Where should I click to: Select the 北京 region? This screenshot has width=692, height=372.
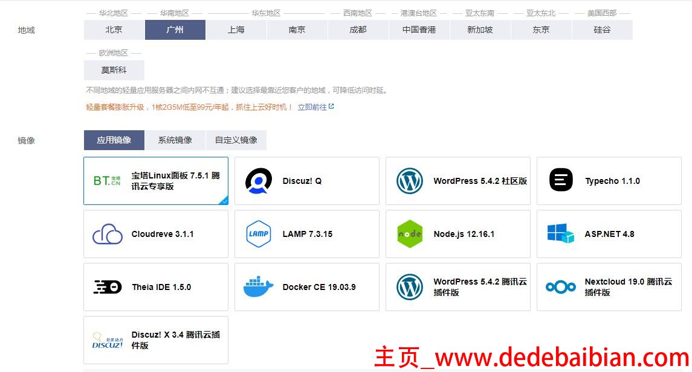[114, 30]
